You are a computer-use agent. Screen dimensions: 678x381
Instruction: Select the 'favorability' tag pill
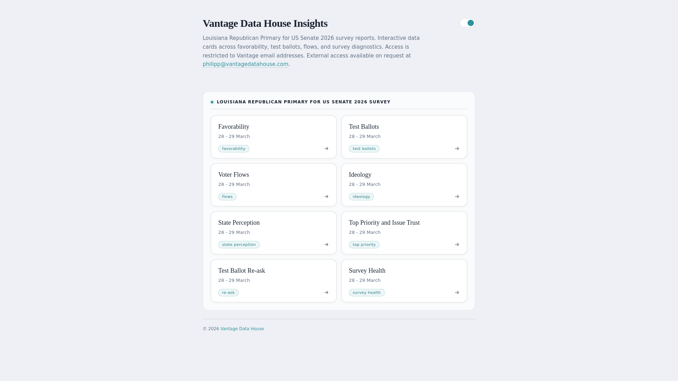coord(233,149)
